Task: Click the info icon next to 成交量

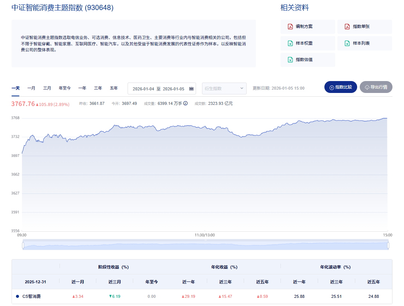Action: click(185, 103)
